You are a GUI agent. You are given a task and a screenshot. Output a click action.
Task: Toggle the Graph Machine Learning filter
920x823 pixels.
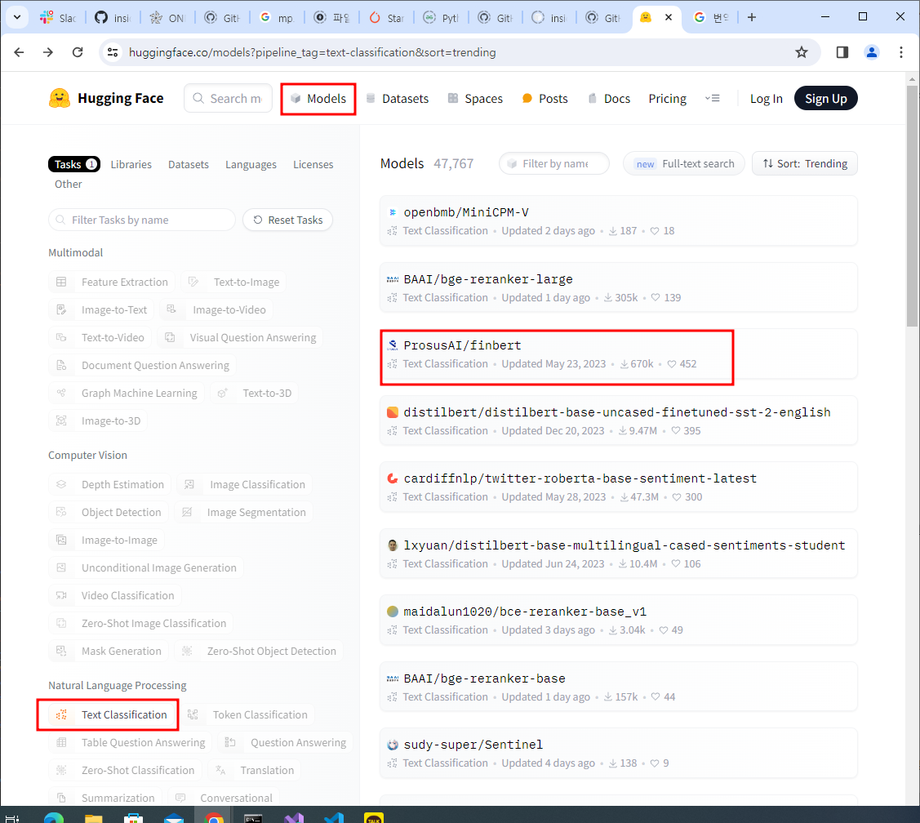(x=127, y=393)
